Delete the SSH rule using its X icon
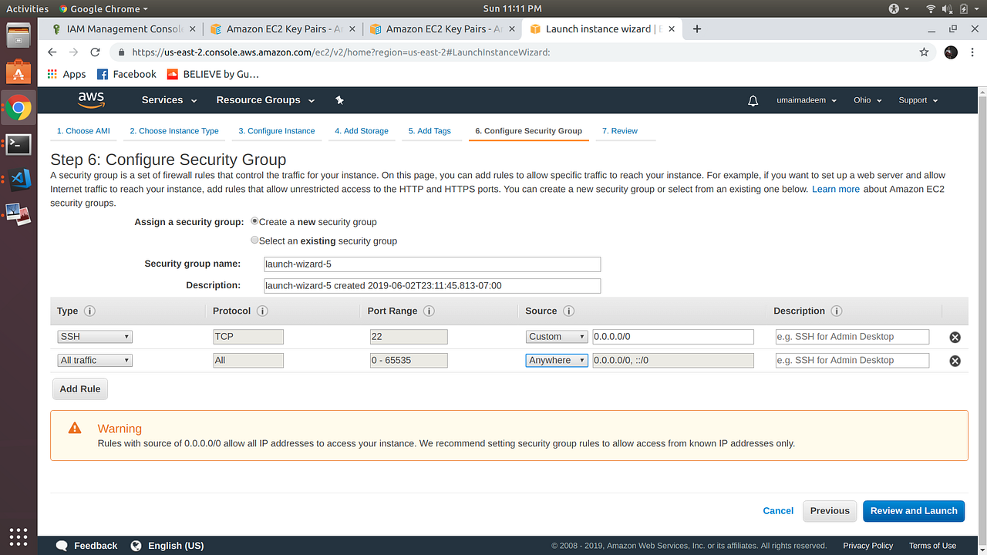Viewport: 987px width, 555px height. 955,337
